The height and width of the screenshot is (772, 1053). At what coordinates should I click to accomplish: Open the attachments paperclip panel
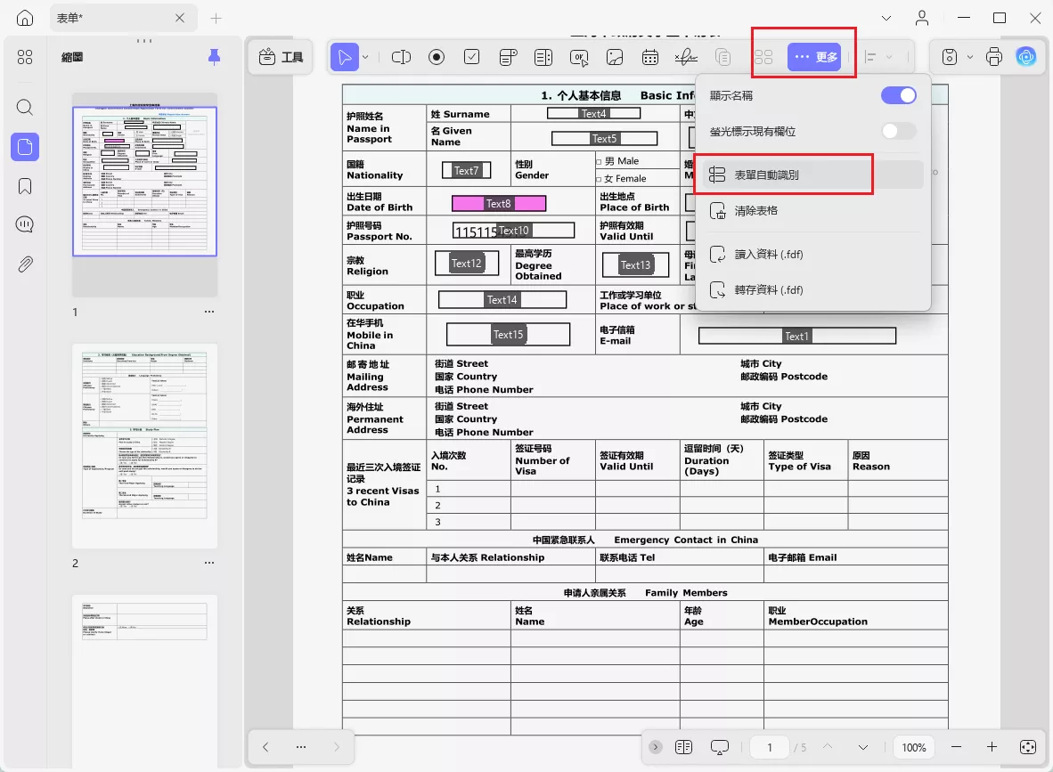pyautogui.click(x=25, y=264)
